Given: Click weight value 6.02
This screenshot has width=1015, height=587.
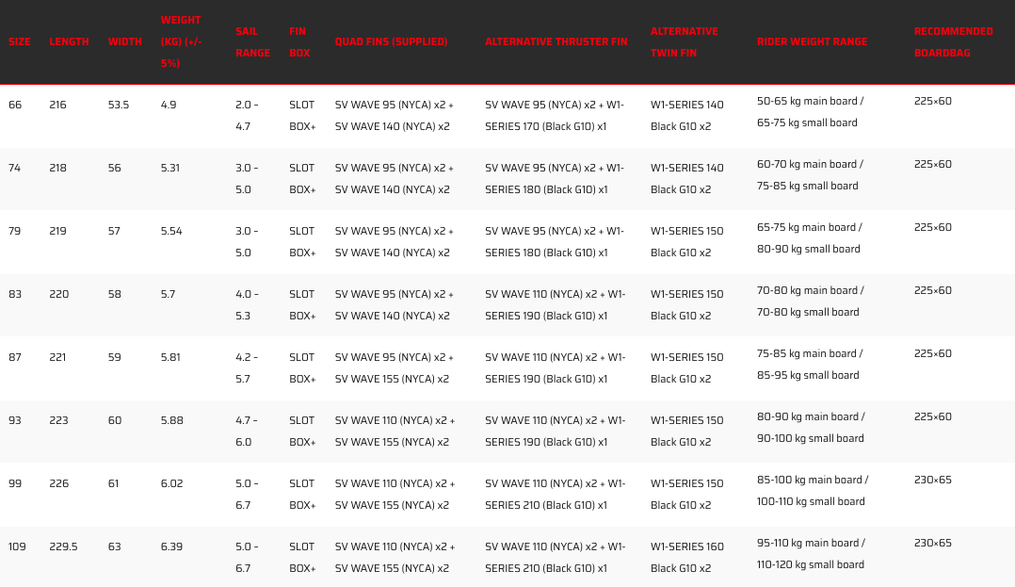Looking at the screenshot, I should 172,483.
